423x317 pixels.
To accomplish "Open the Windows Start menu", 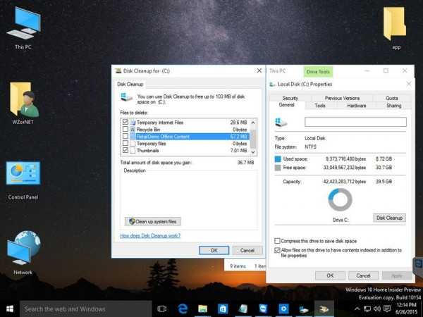I will coord(10,309).
